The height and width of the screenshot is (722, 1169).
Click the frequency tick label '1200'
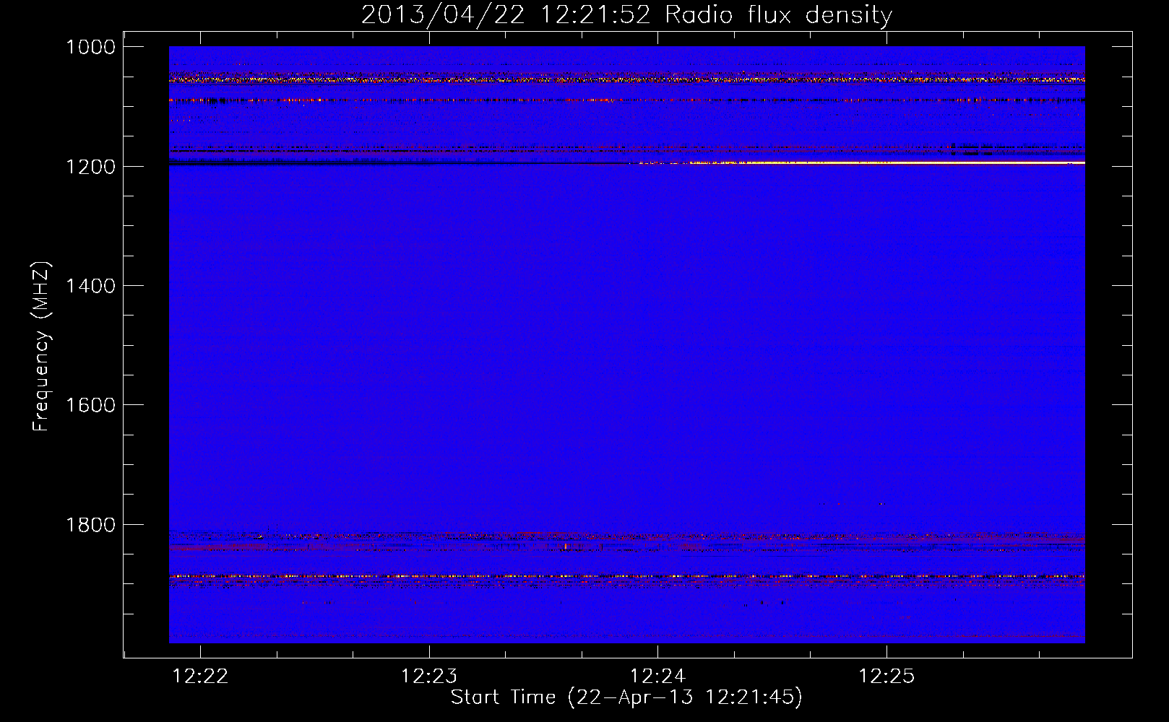pyautogui.click(x=91, y=167)
